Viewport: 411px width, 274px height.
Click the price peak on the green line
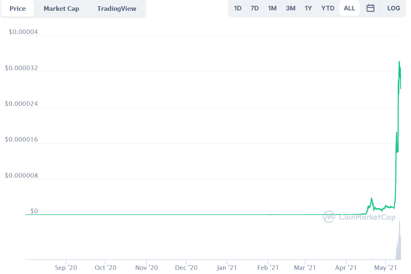click(x=399, y=62)
